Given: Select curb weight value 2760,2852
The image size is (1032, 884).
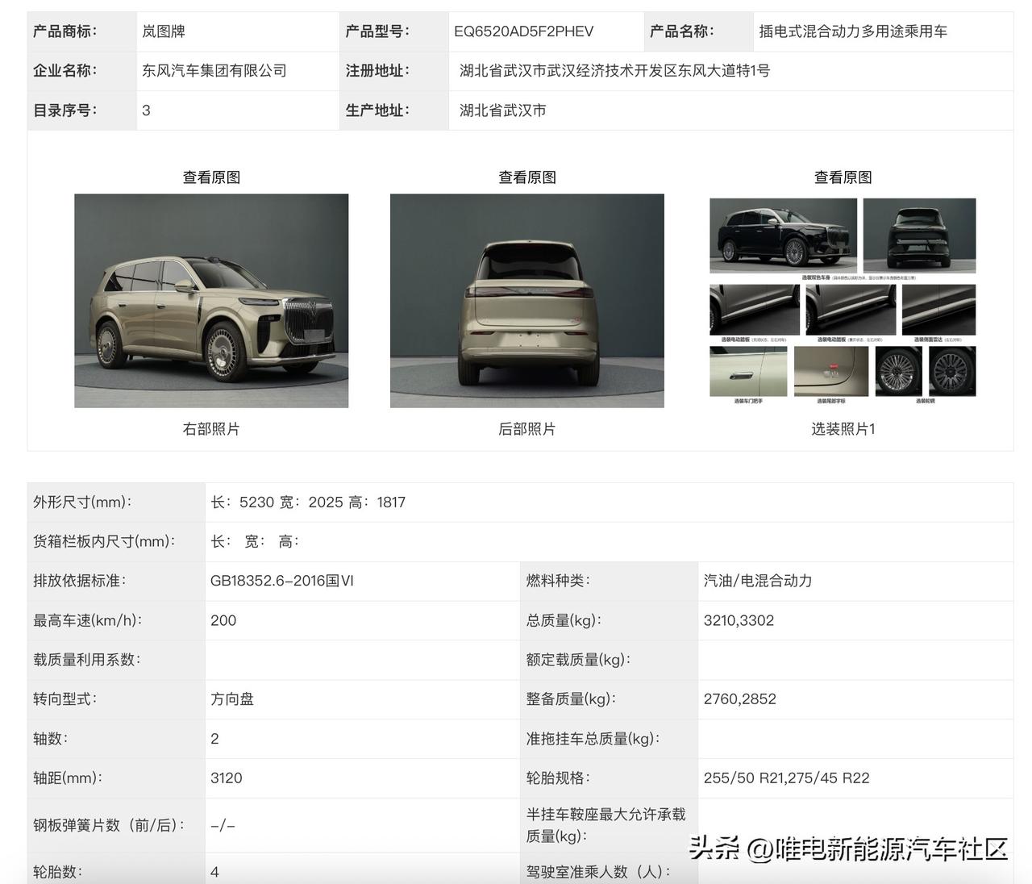Looking at the screenshot, I should coord(740,699).
